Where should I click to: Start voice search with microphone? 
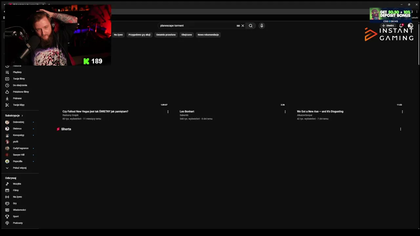[x=262, y=26]
